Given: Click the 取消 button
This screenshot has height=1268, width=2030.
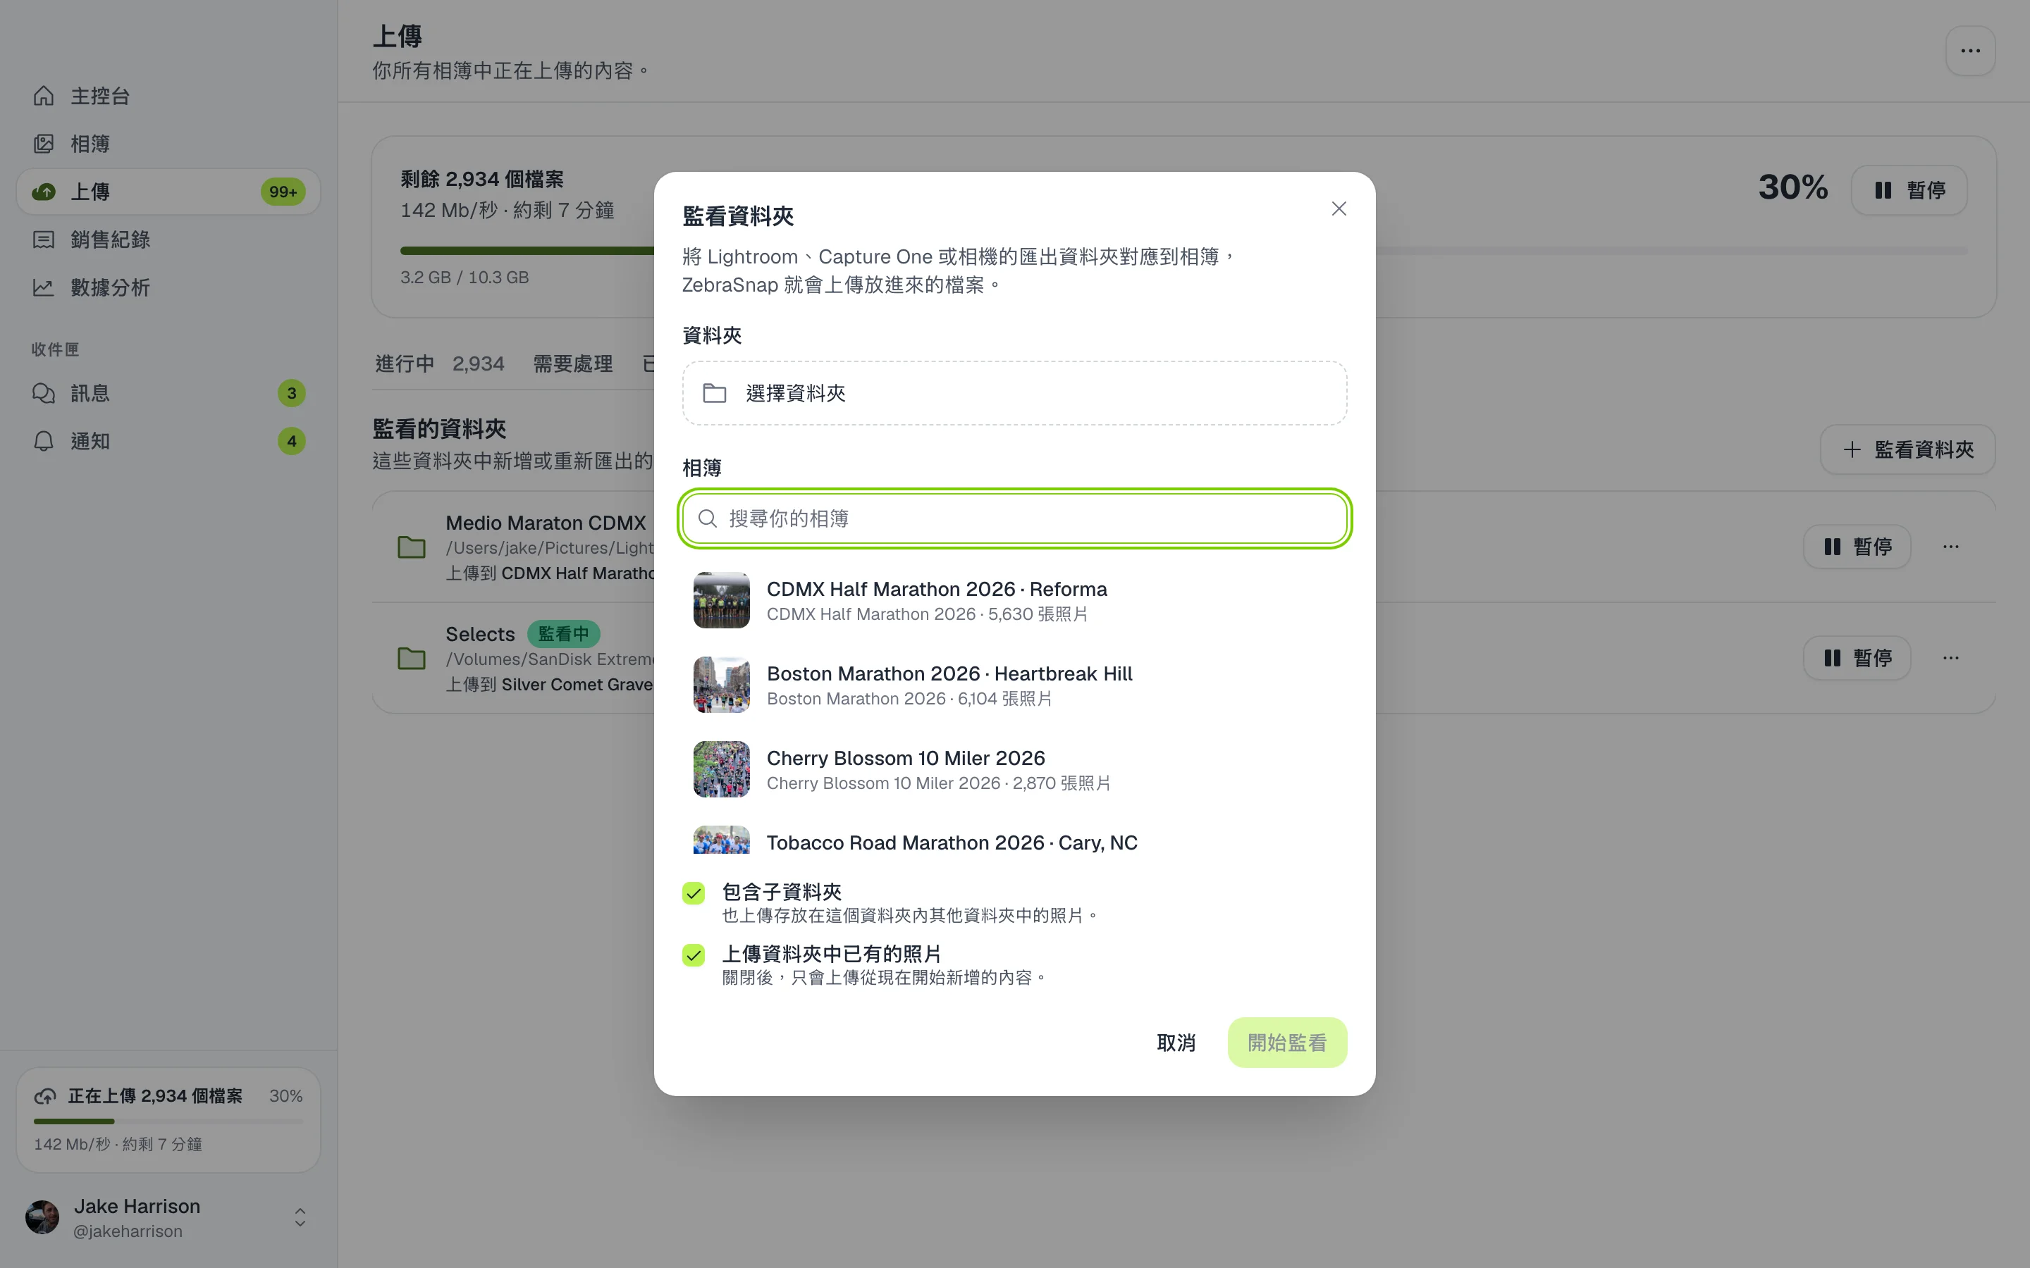Looking at the screenshot, I should [1176, 1043].
